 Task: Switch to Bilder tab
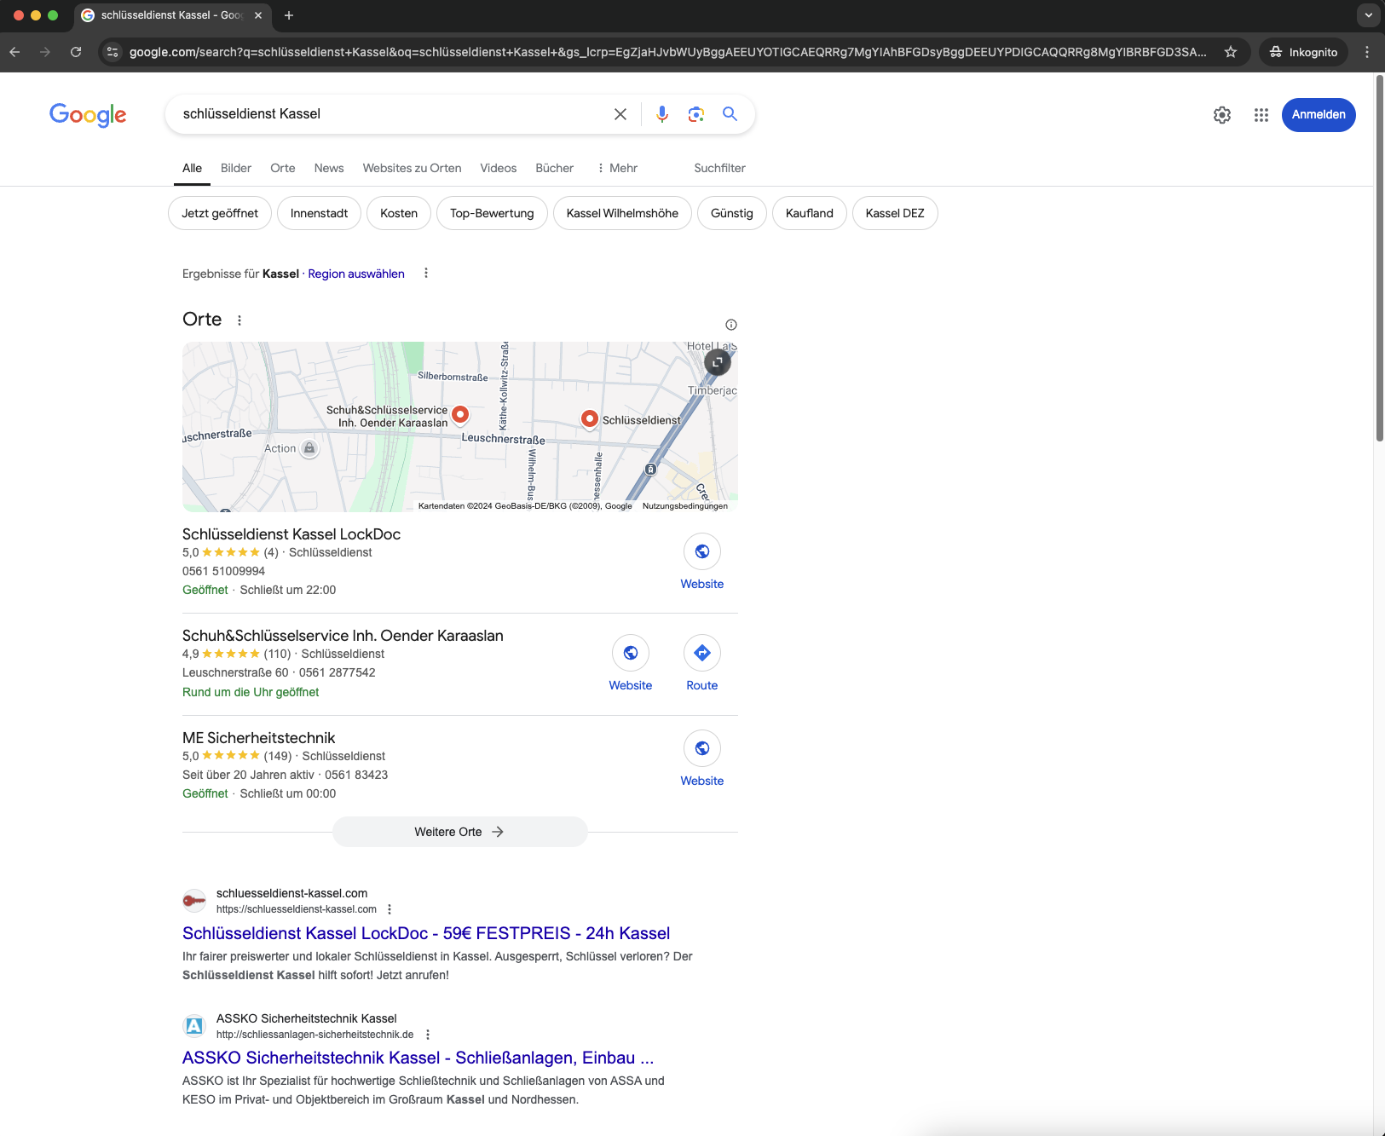click(x=236, y=168)
